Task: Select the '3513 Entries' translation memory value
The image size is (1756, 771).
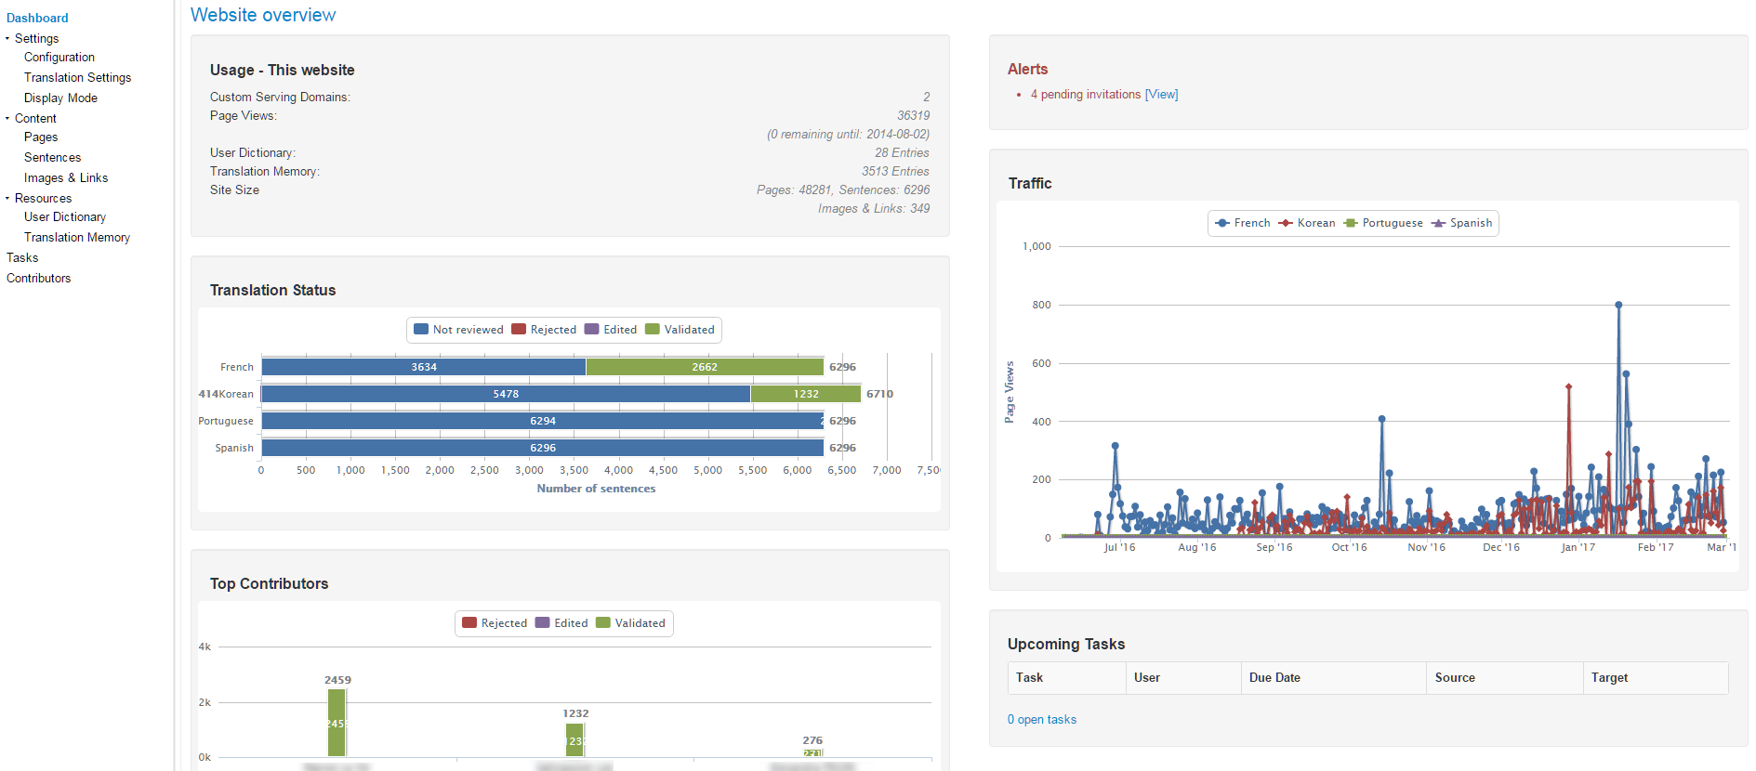Action: pos(895,172)
